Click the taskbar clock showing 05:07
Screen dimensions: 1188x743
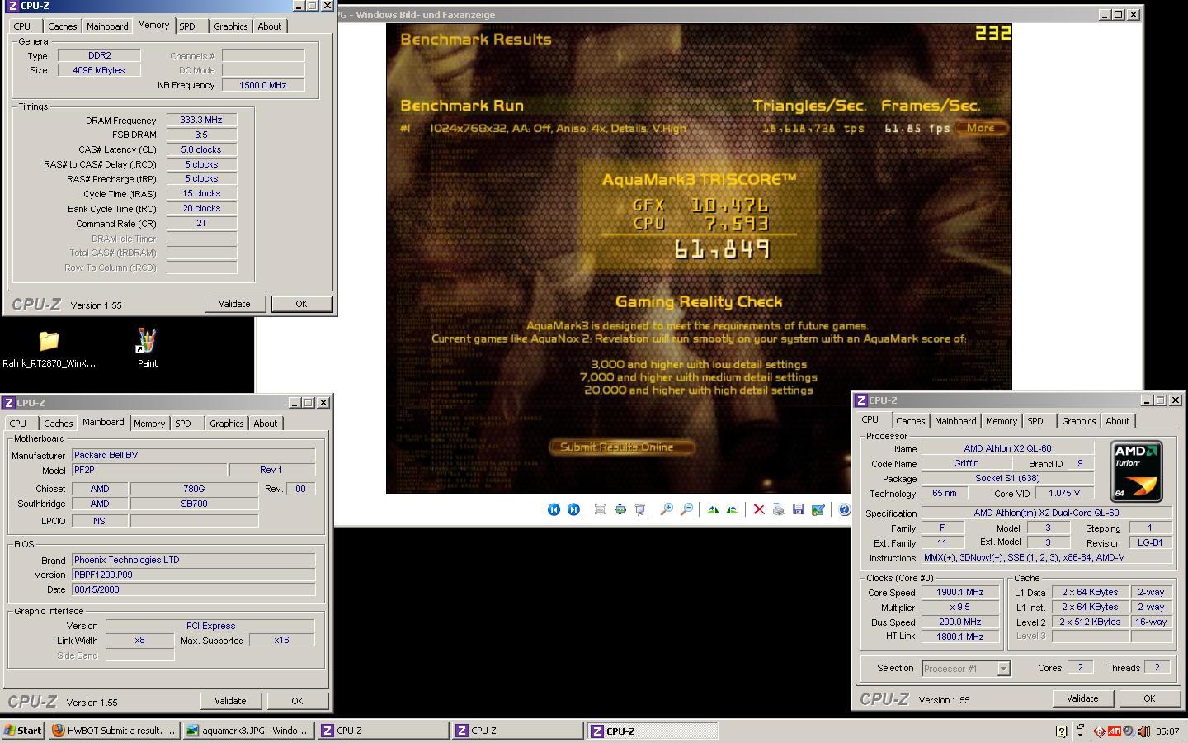tap(1167, 731)
